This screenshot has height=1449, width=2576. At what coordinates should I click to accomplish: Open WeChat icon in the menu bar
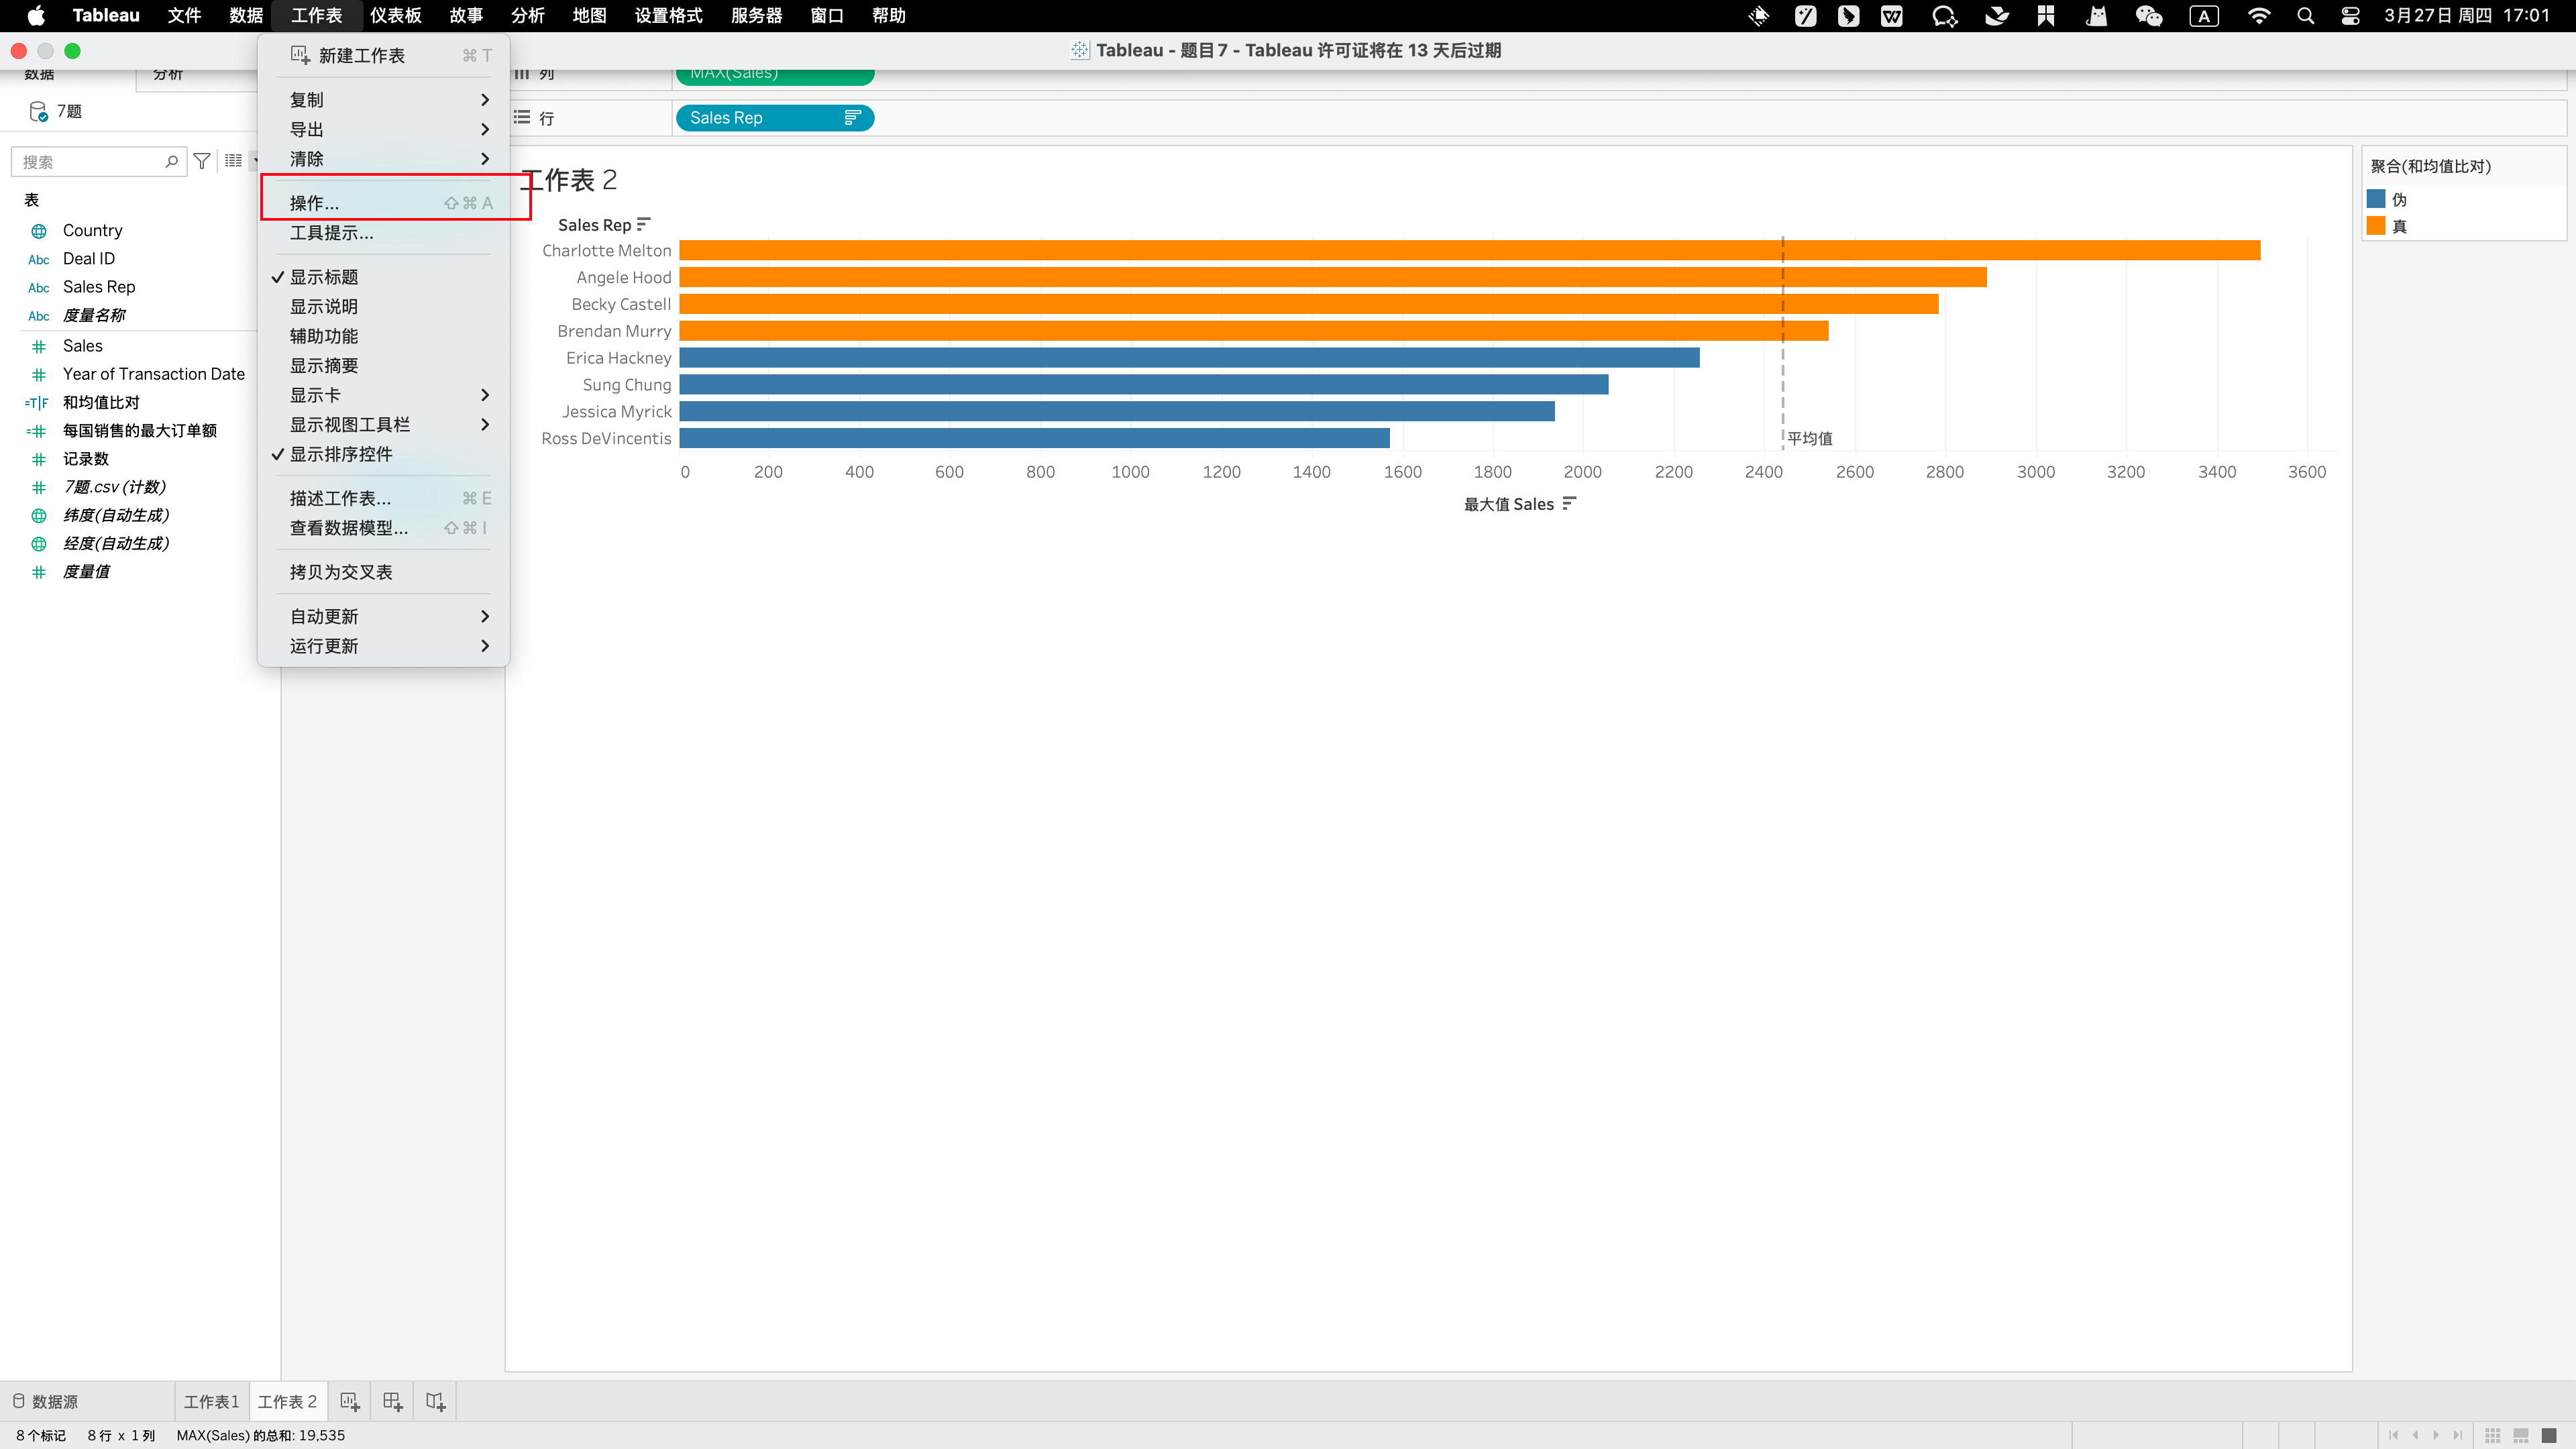point(2149,16)
